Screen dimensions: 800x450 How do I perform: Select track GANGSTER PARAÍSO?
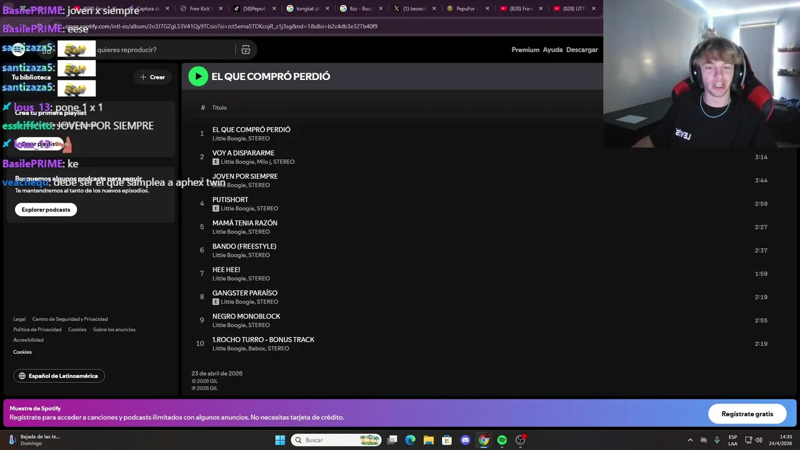point(244,293)
